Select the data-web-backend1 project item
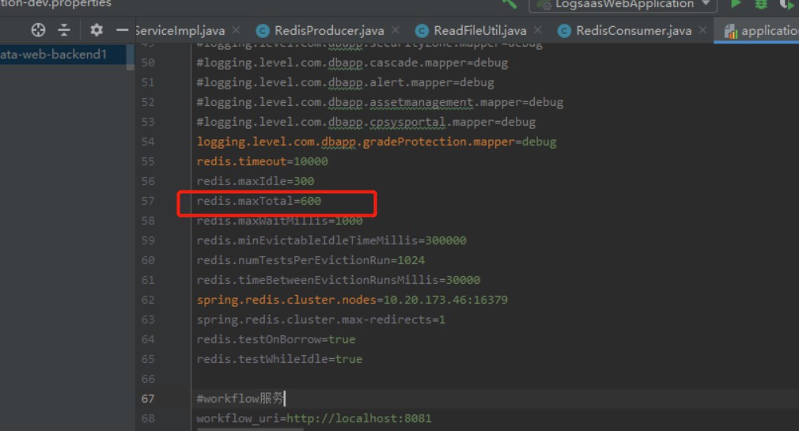 [x=54, y=54]
